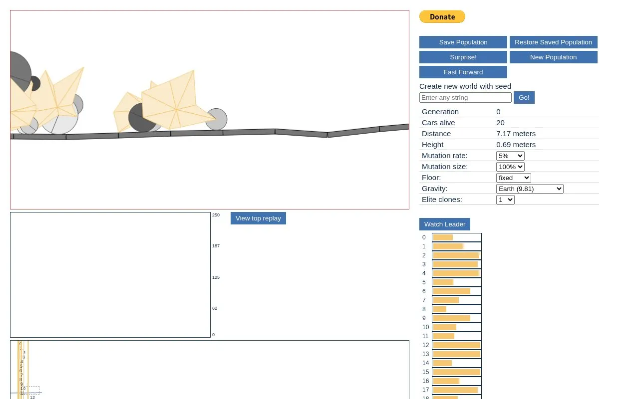Screen dimensions: 639x399
Task: Activate Fast Forward mode
Action: coord(463,72)
